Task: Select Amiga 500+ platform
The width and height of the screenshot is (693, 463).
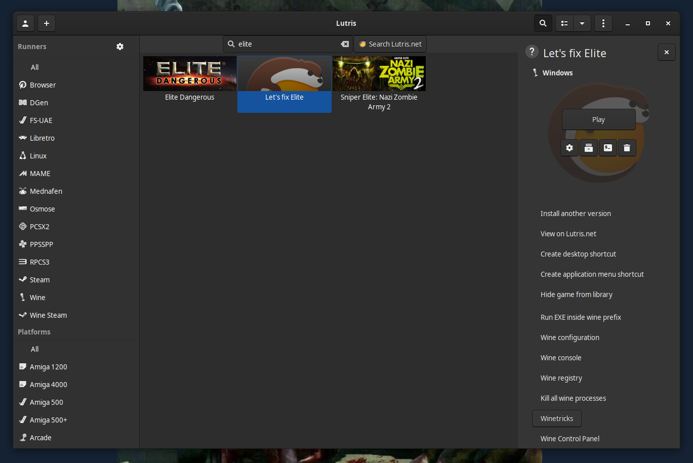Action: coord(76,420)
